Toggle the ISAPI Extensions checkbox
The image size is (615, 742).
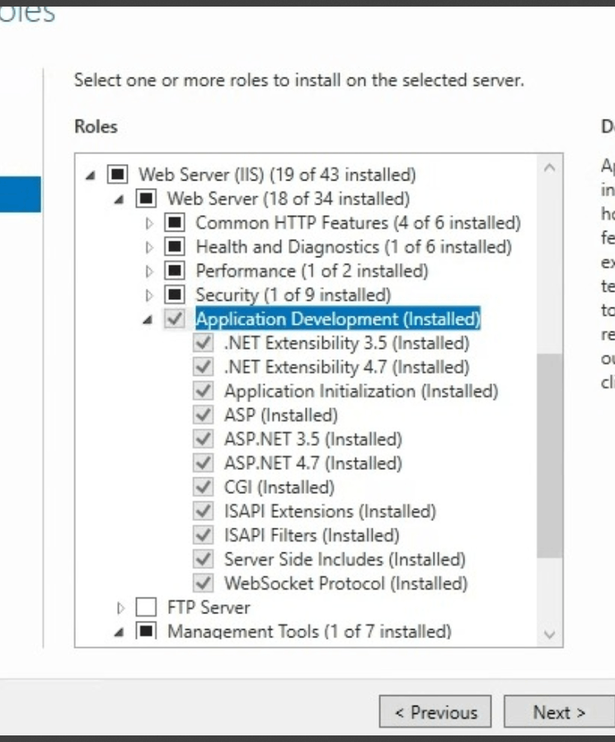(204, 511)
